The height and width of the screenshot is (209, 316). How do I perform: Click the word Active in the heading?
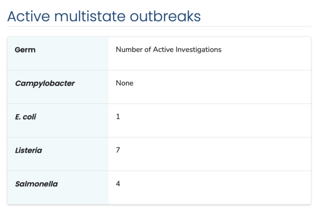(x=29, y=16)
